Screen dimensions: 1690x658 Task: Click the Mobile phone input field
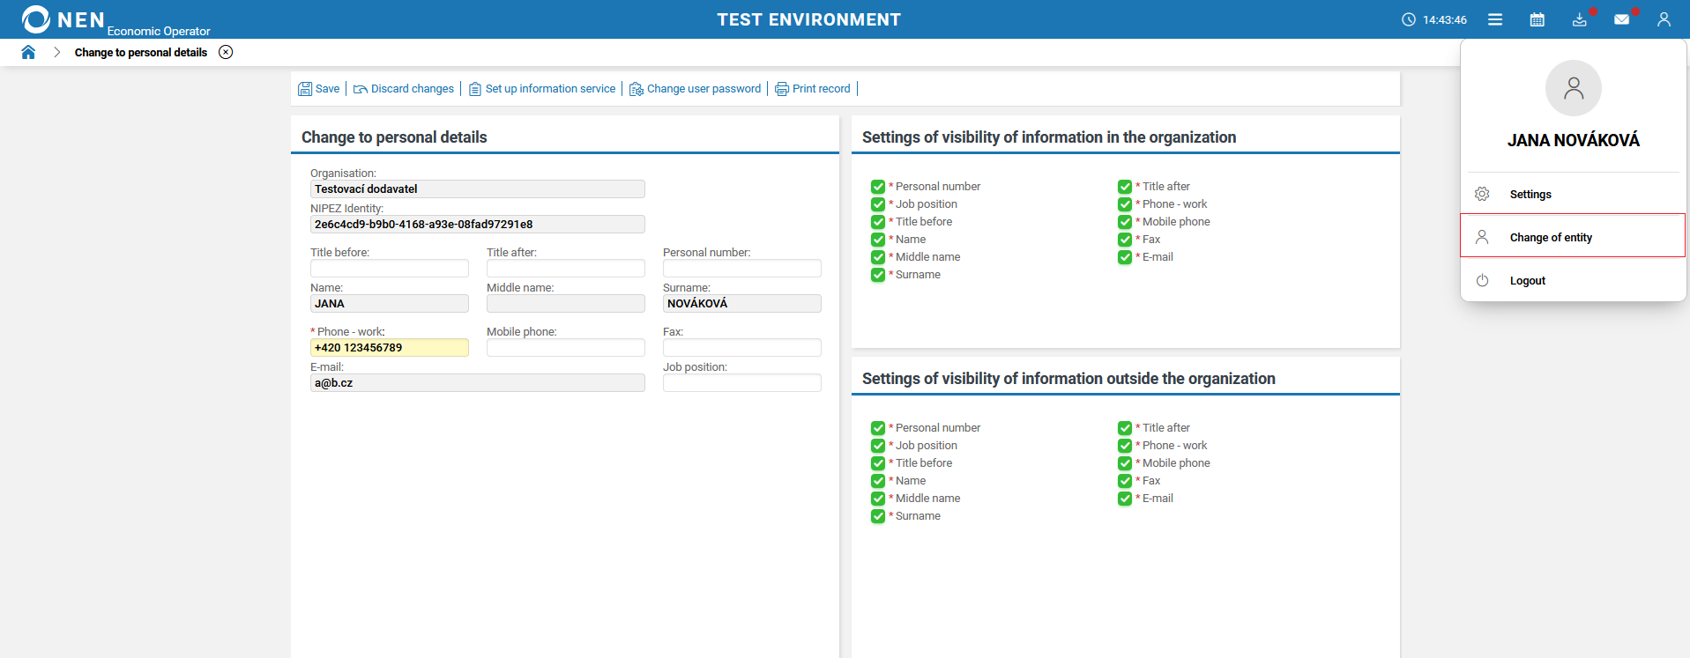[566, 347]
